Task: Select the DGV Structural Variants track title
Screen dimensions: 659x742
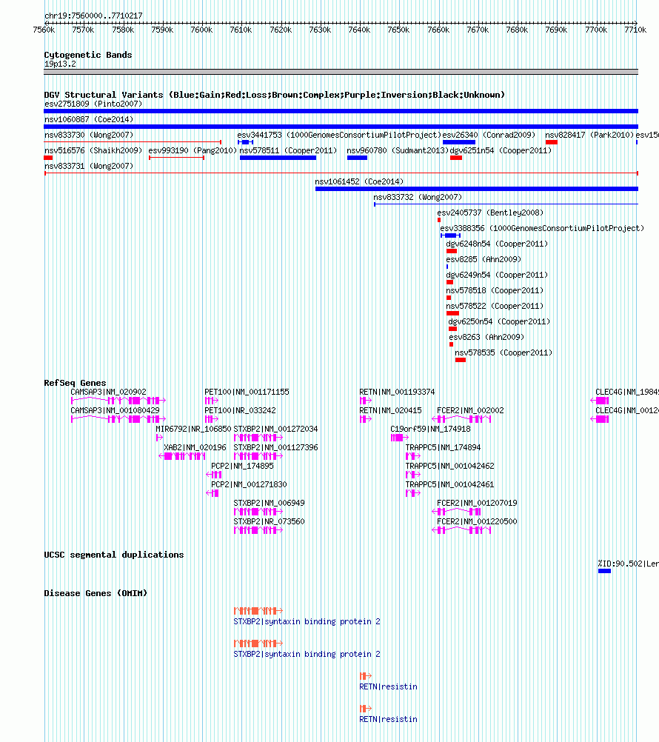Action: pyautogui.click(x=275, y=95)
